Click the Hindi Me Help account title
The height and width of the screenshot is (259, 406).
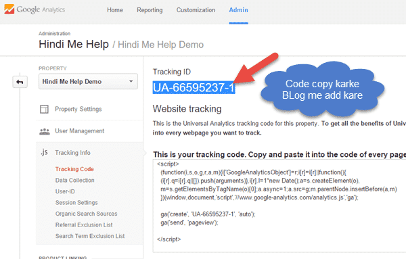[x=74, y=44]
